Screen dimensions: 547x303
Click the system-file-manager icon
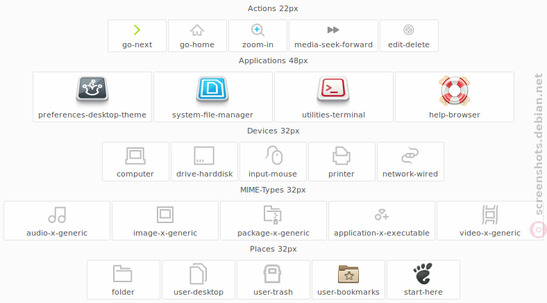[212, 90]
